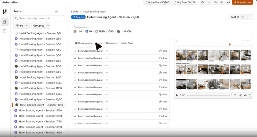The height and width of the screenshot is (137, 257).
Task: Click the session video preview thumbnail
Action: (x=213, y=66)
